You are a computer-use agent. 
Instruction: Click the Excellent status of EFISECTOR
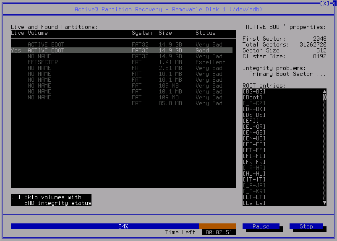(210, 62)
